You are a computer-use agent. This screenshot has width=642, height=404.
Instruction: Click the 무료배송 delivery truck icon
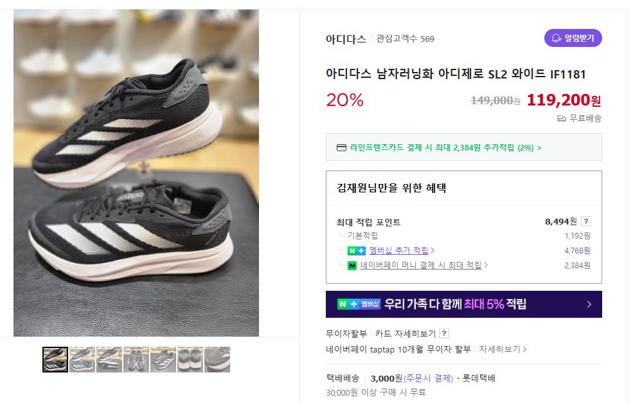coord(561,118)
